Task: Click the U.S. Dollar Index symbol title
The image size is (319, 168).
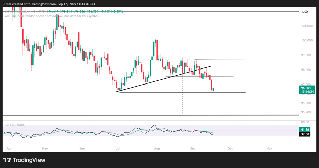Action: point(17,11)
